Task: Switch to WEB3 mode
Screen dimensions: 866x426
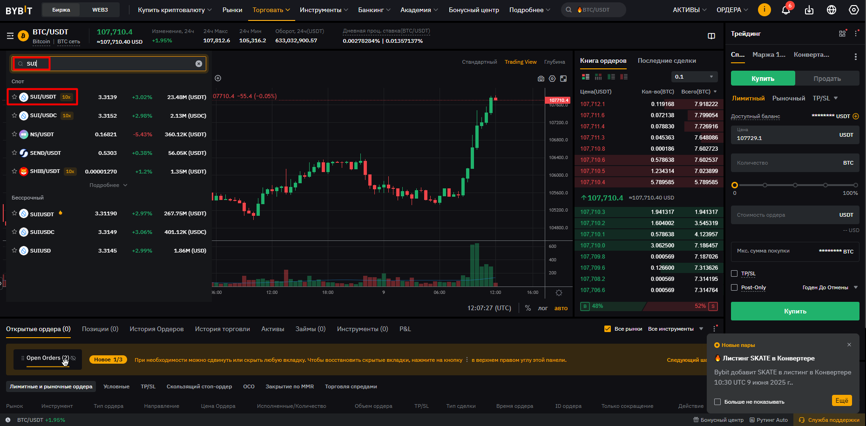Action: coord(100,10)
